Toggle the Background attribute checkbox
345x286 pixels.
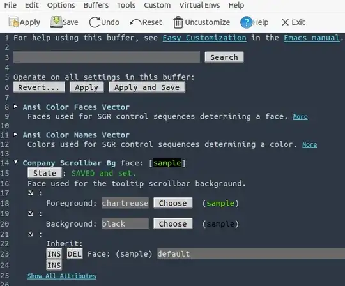[31, 213]
